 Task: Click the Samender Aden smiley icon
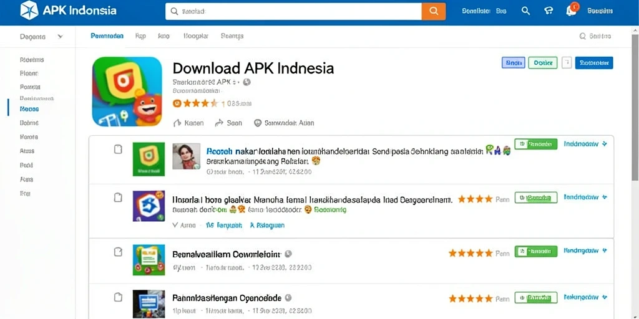pos(258,123)
